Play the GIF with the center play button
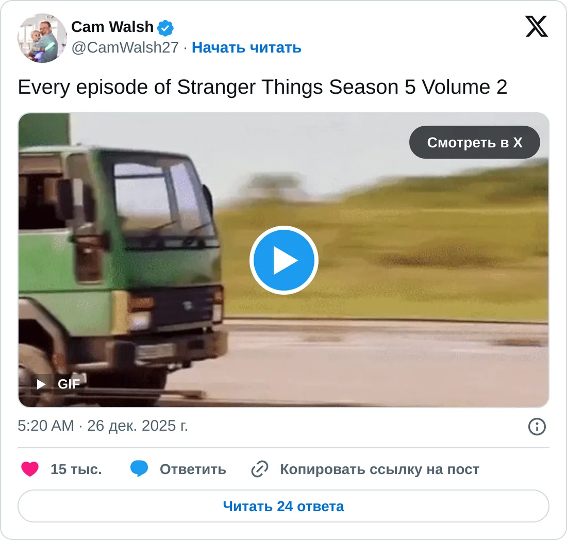Image resolution: width=567 pixels, height=540 pixels. click(x=284, y=260)
